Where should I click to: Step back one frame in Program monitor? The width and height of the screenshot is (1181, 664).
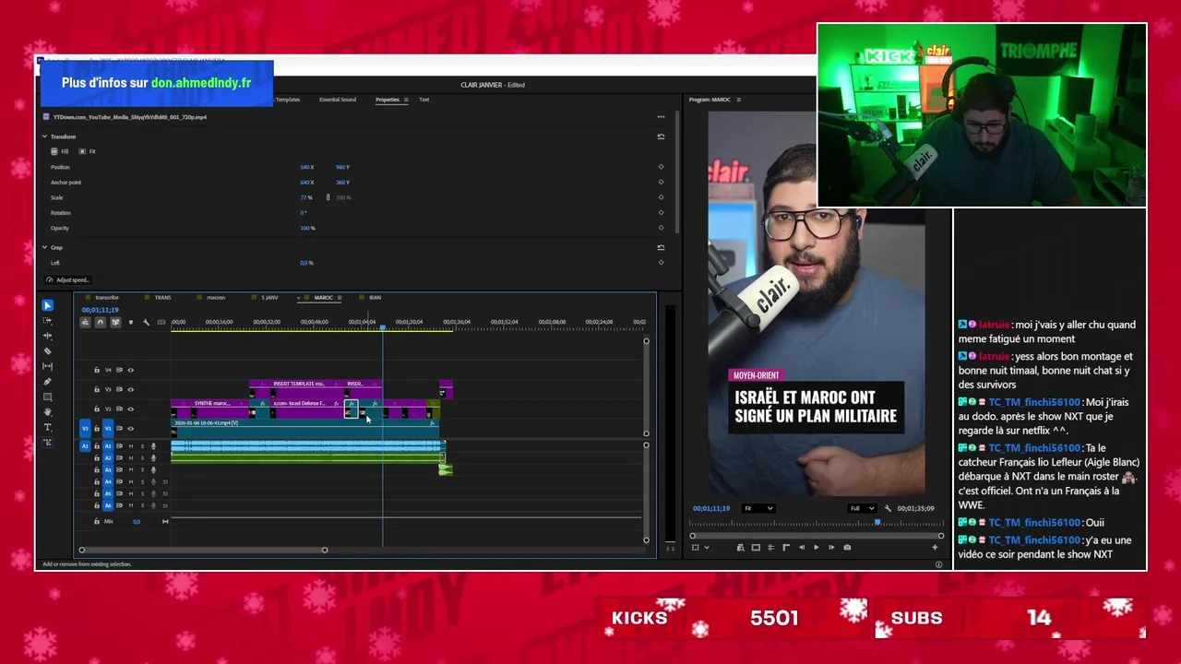pos(801,547)
